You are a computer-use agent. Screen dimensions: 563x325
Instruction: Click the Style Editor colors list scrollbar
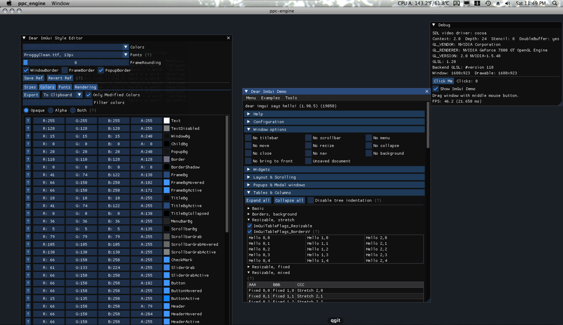(x=227, y=174)
